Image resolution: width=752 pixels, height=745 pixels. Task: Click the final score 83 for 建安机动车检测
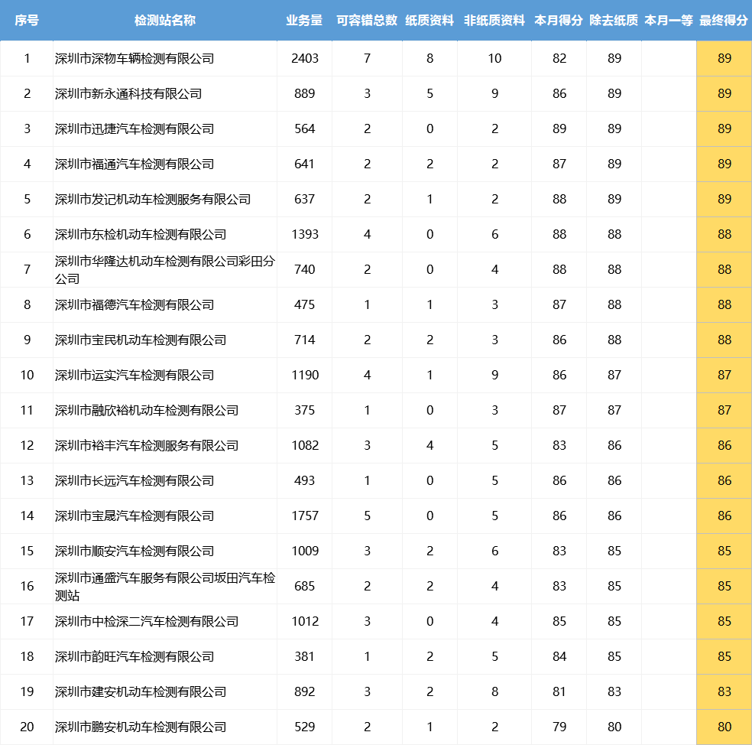[723, 691]
